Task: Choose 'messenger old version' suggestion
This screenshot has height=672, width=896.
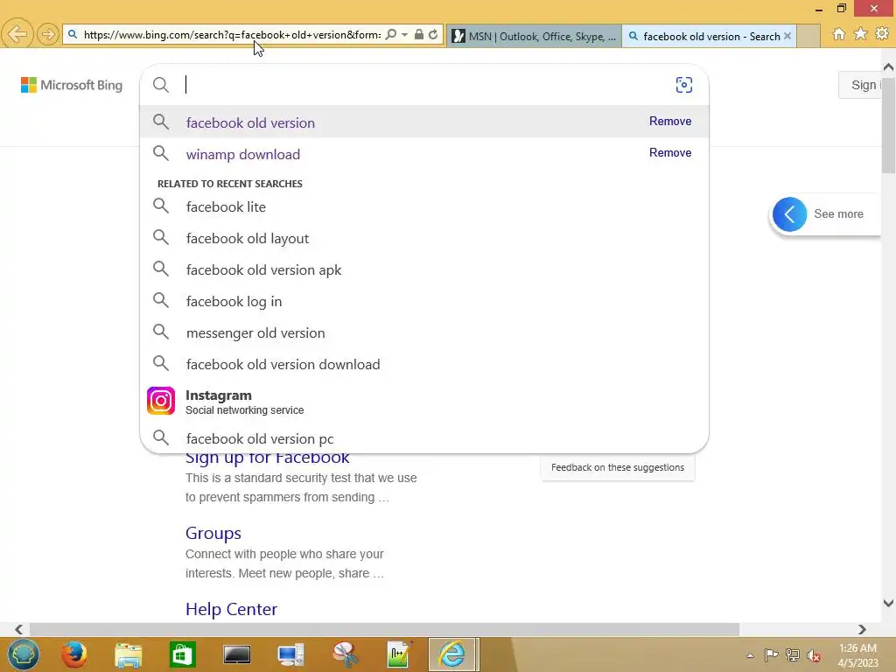Action: (424, 332)
